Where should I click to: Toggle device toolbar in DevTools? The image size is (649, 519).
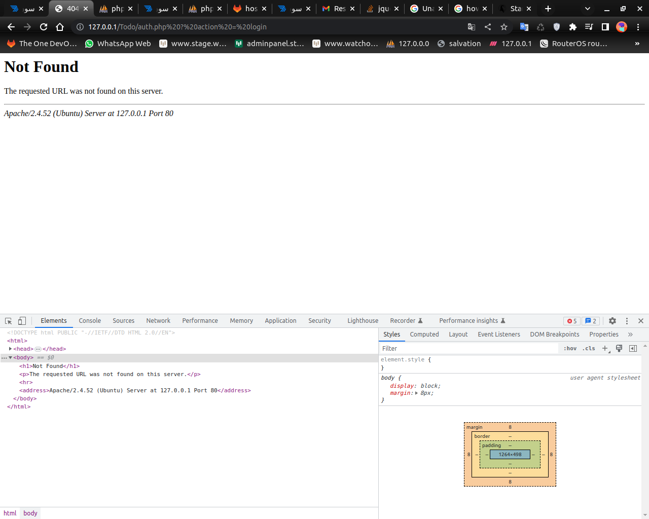[22, 321]
